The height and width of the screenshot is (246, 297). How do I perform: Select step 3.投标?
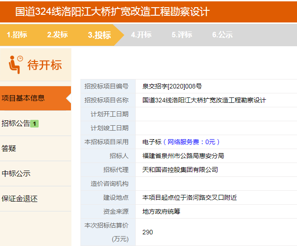tap(99, 35)
